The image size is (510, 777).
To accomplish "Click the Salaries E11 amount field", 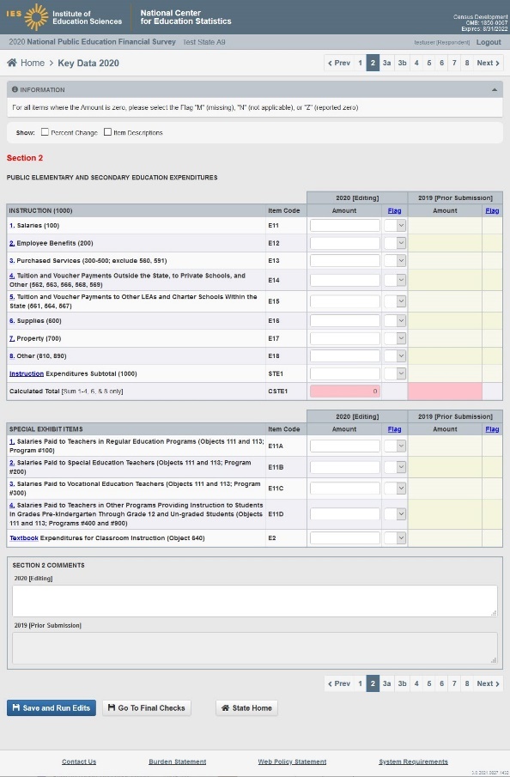I will point(345,226).
